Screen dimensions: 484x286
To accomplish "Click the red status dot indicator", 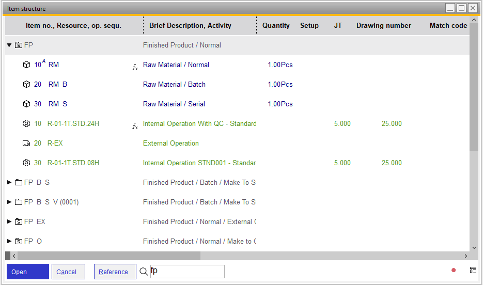I will click(x=454, y=270).
